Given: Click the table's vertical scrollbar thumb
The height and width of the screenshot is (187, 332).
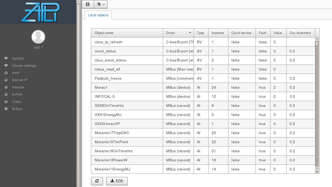Looking at the screenshot, I should [317, 104].
